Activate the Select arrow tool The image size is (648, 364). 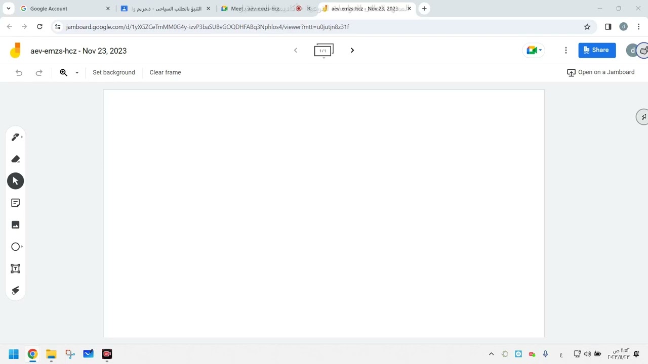[x=16, y=181]
